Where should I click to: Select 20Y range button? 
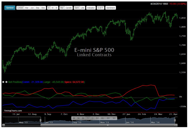108,118
